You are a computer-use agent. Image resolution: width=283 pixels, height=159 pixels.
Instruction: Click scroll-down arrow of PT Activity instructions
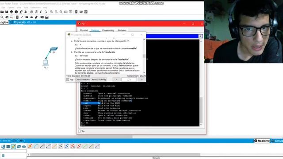pyautogui.click(x=144, y=72)
